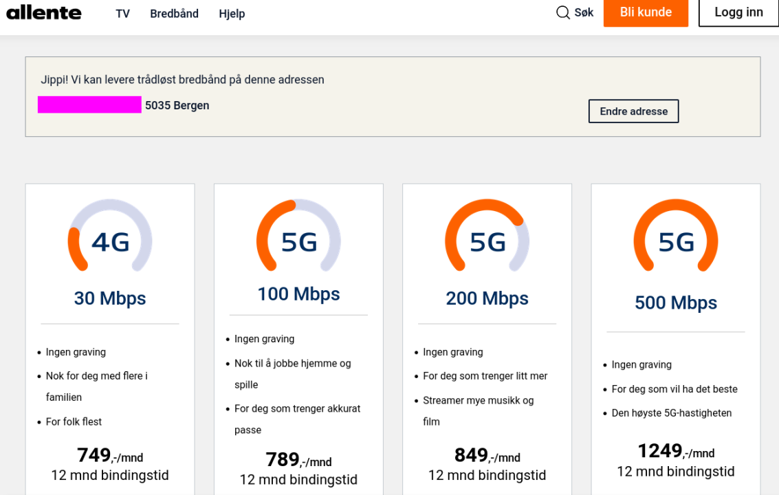
Task: Open the Bredbånd menu
Action: point(174,14)
